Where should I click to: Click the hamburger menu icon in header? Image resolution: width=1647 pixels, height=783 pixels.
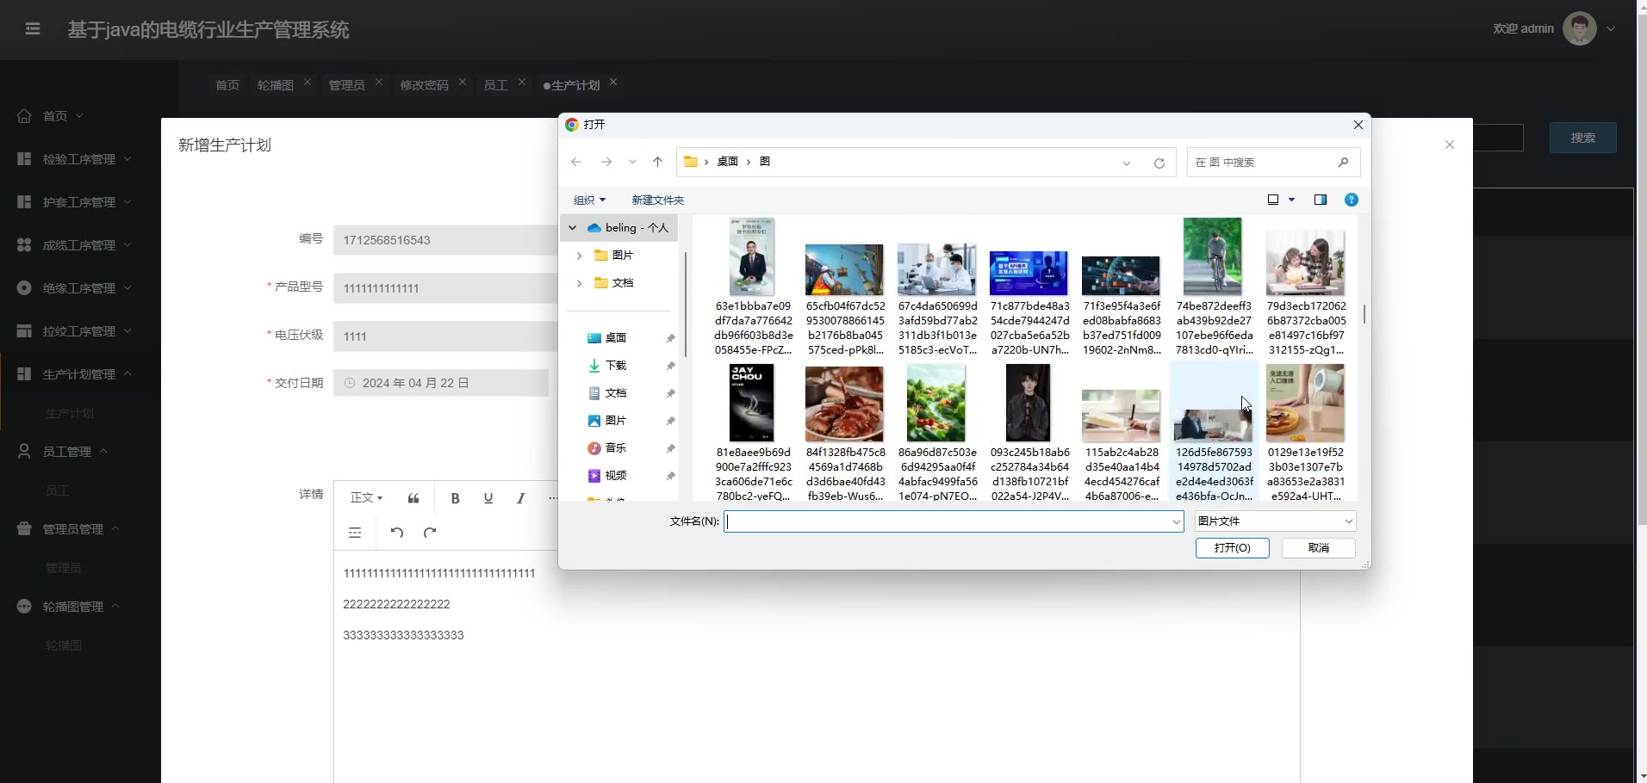(x=33, y=29)
